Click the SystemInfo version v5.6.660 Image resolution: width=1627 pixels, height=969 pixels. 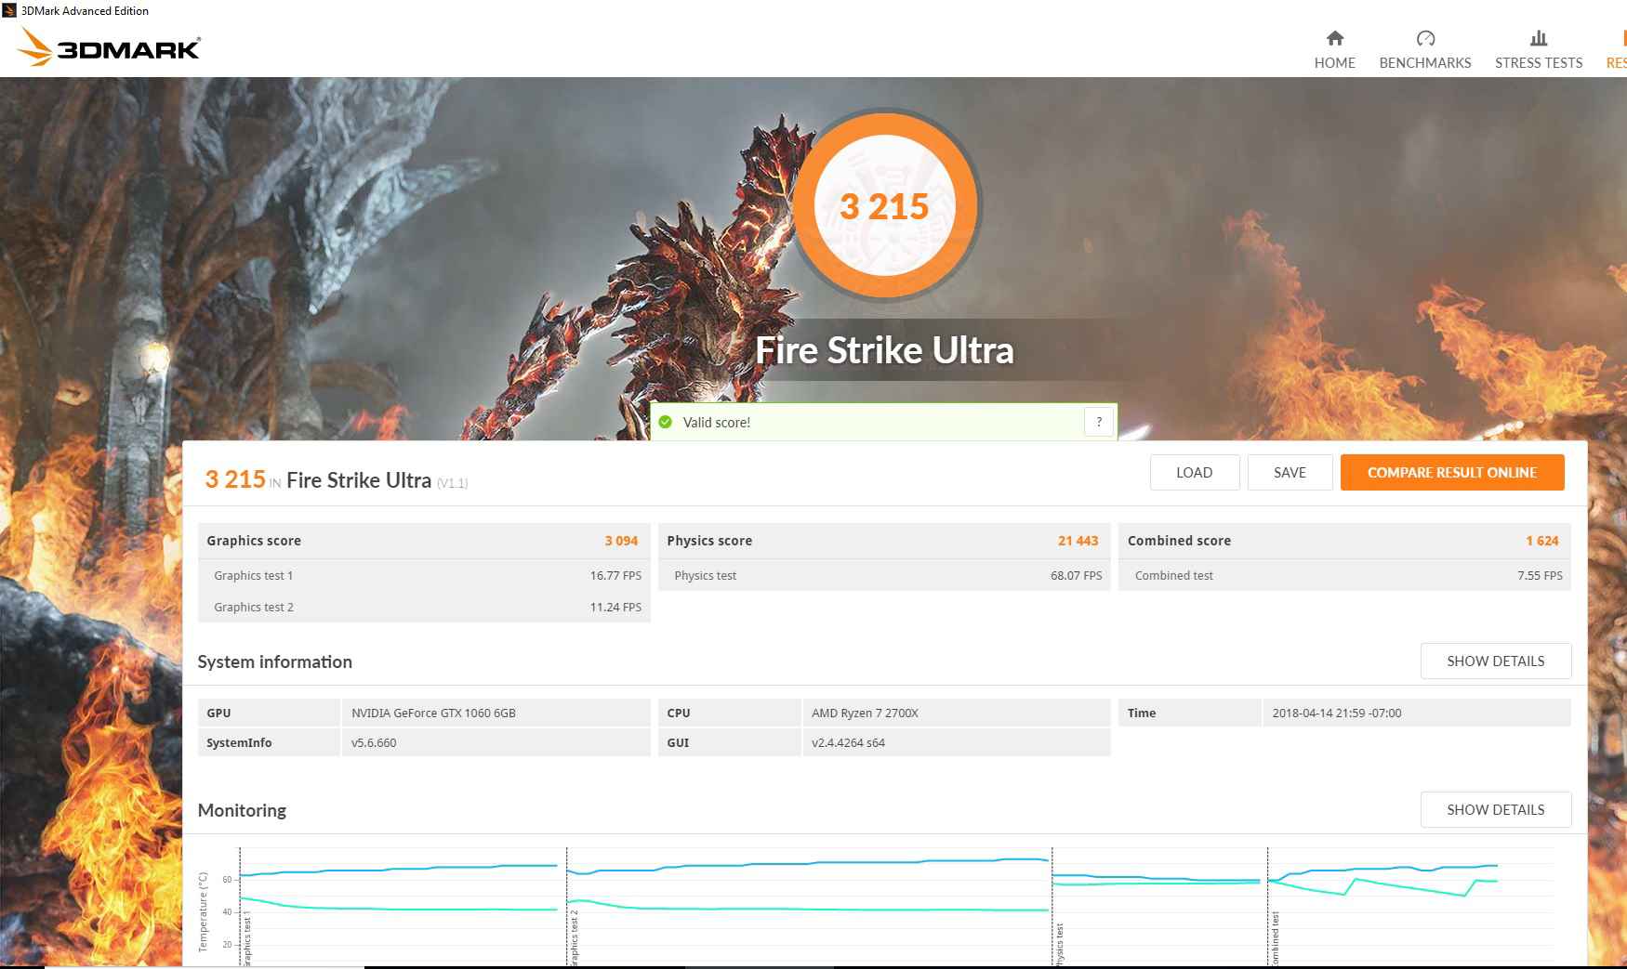374,742
